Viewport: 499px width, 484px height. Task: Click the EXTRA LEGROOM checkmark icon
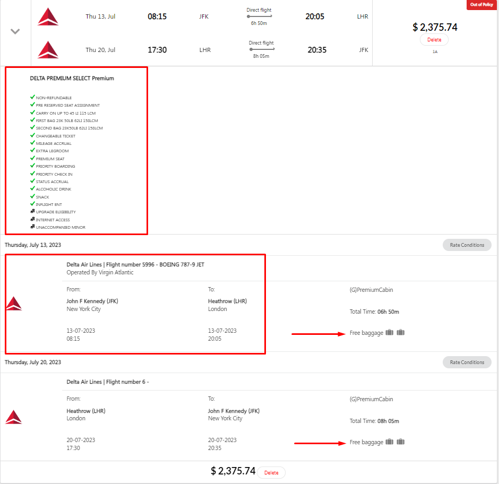[32, 150]
